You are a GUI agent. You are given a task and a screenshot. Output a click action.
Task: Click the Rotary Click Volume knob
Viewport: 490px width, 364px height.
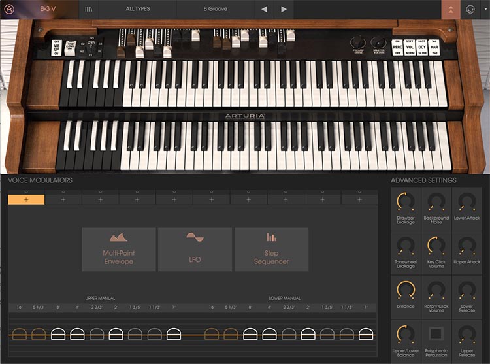pos(436,290)
